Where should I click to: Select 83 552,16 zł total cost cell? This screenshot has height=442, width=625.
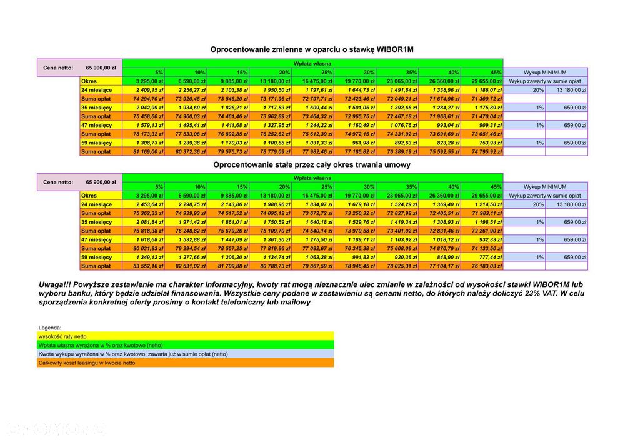pyautogui.click(x=144, y=266)
